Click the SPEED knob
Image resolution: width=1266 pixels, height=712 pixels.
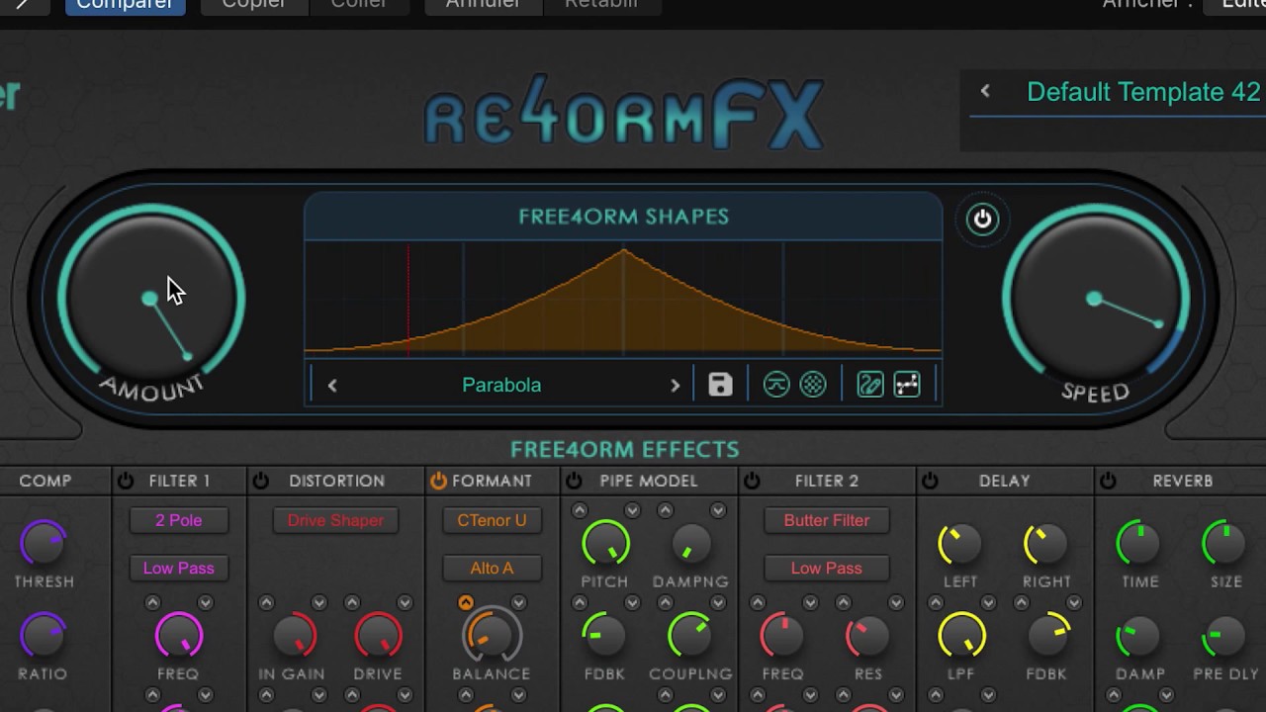pyautogui.click(x=1095, y=298)
